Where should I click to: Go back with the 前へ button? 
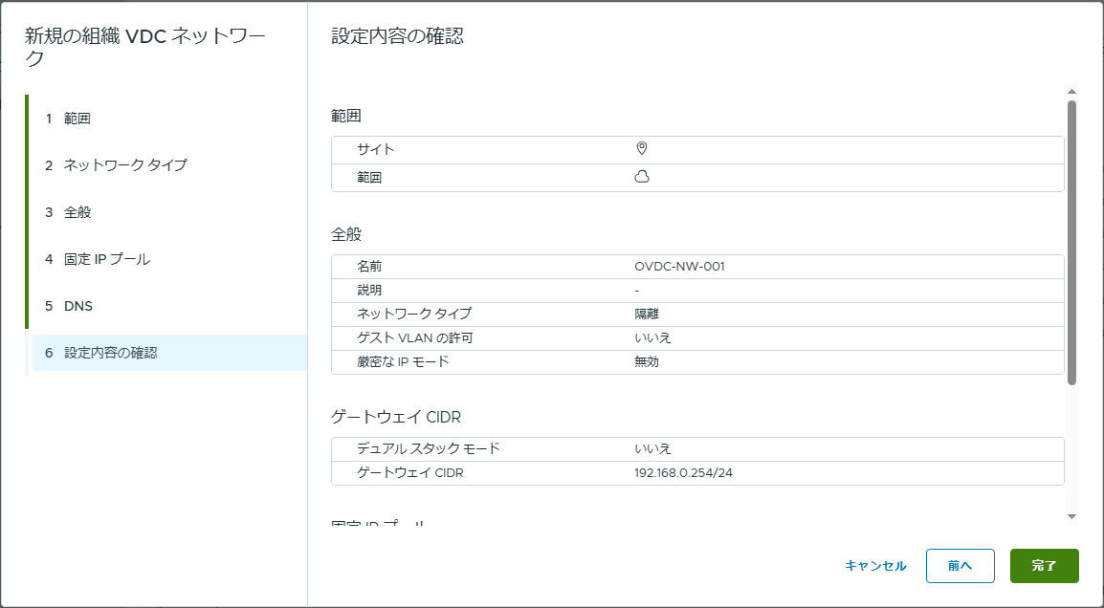(960, 566)
